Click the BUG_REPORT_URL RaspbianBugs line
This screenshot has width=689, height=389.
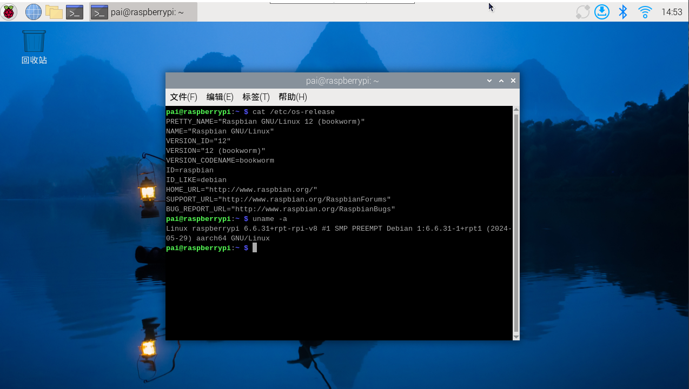pyautogui.click(x=281, y=209)
